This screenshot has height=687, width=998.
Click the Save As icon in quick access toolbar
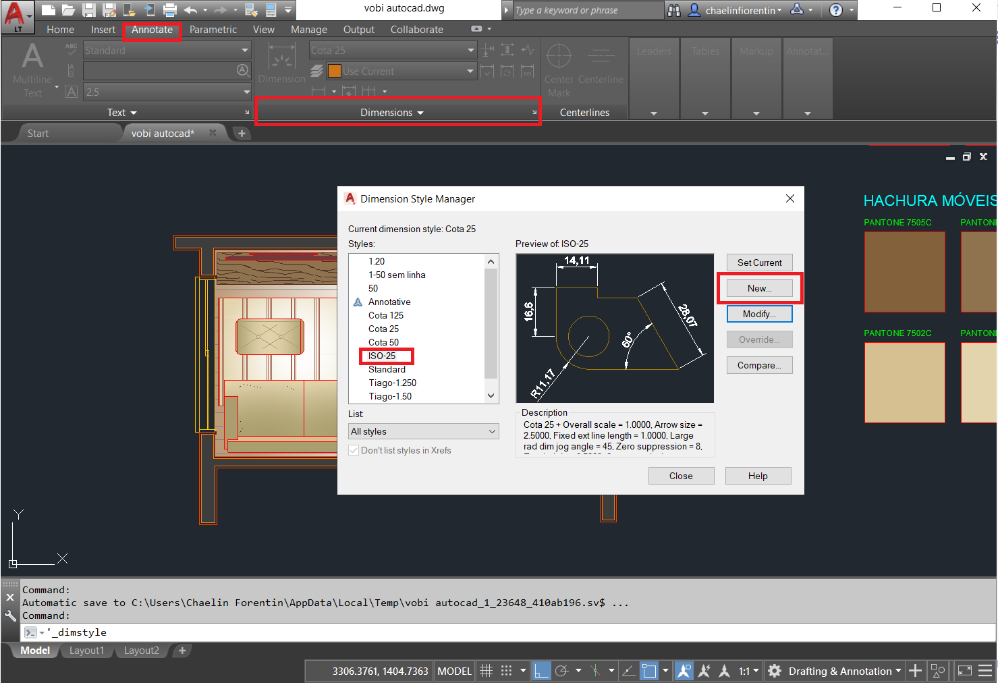point(109,9)
